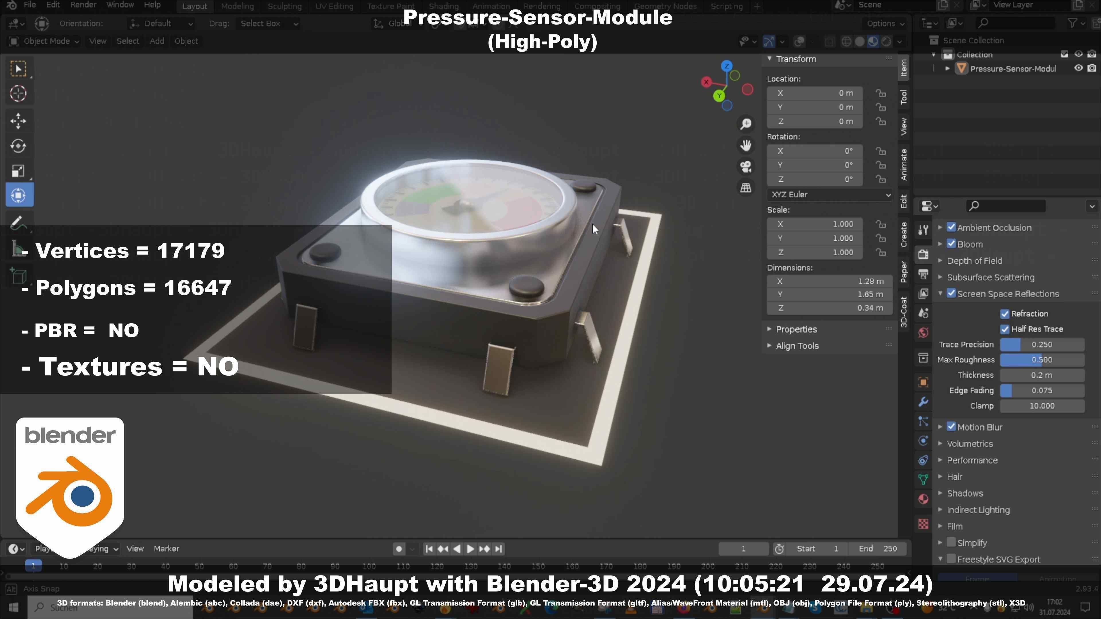
Task: Open the XYZ Euler rotation mode dropdown
Action: (829, 195)
